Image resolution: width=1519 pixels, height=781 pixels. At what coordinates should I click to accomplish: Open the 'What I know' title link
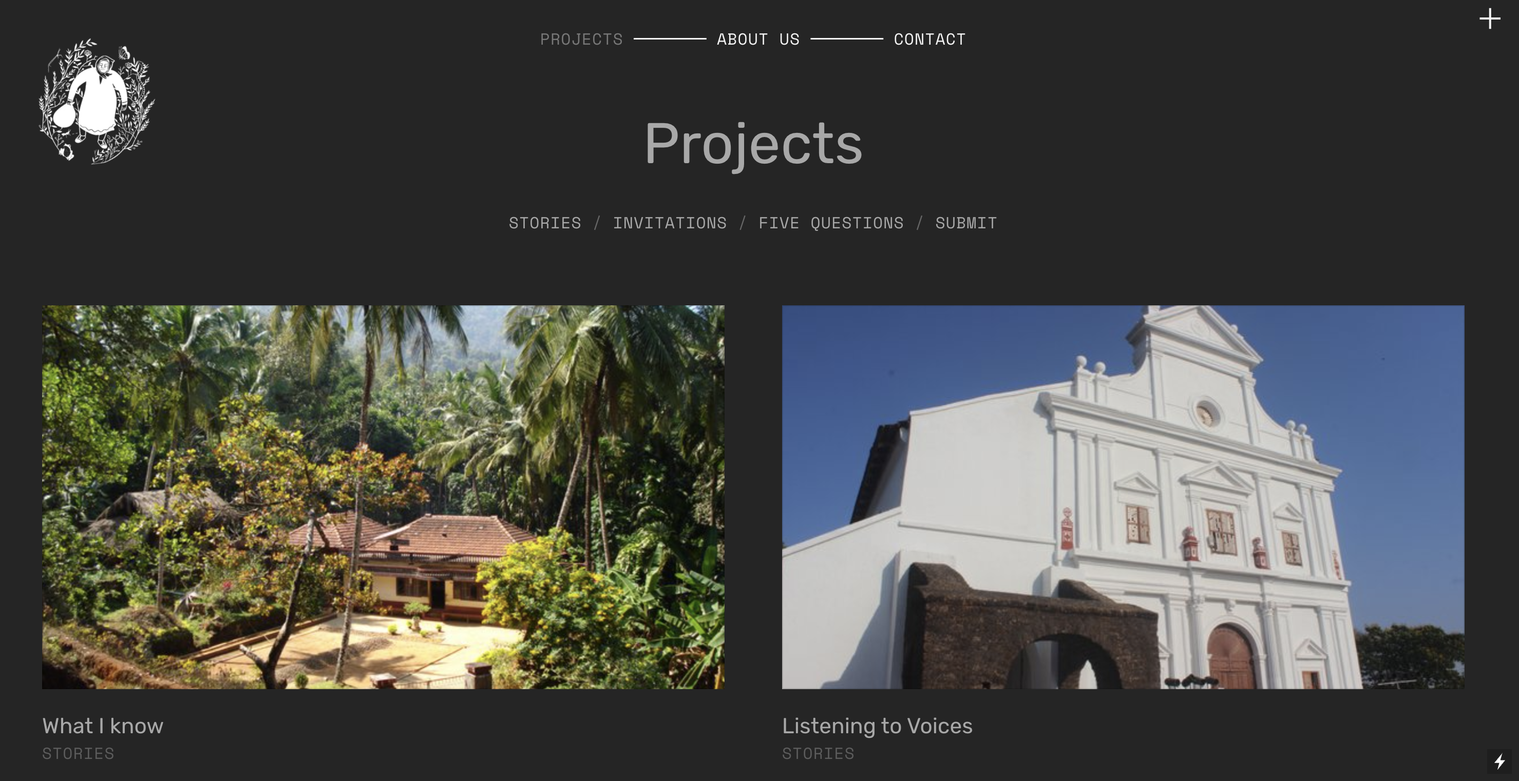103,726
